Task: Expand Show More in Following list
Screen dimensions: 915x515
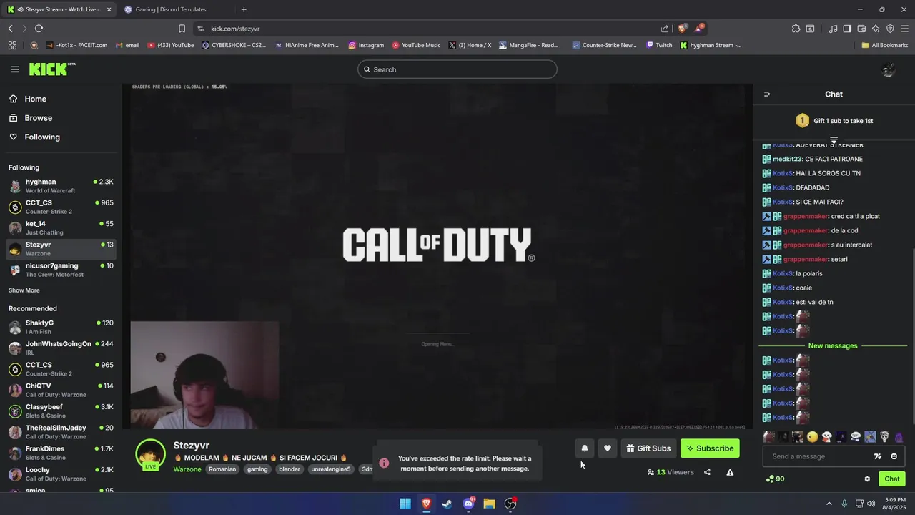Action: pyautogui.click(x=24, y=290)
